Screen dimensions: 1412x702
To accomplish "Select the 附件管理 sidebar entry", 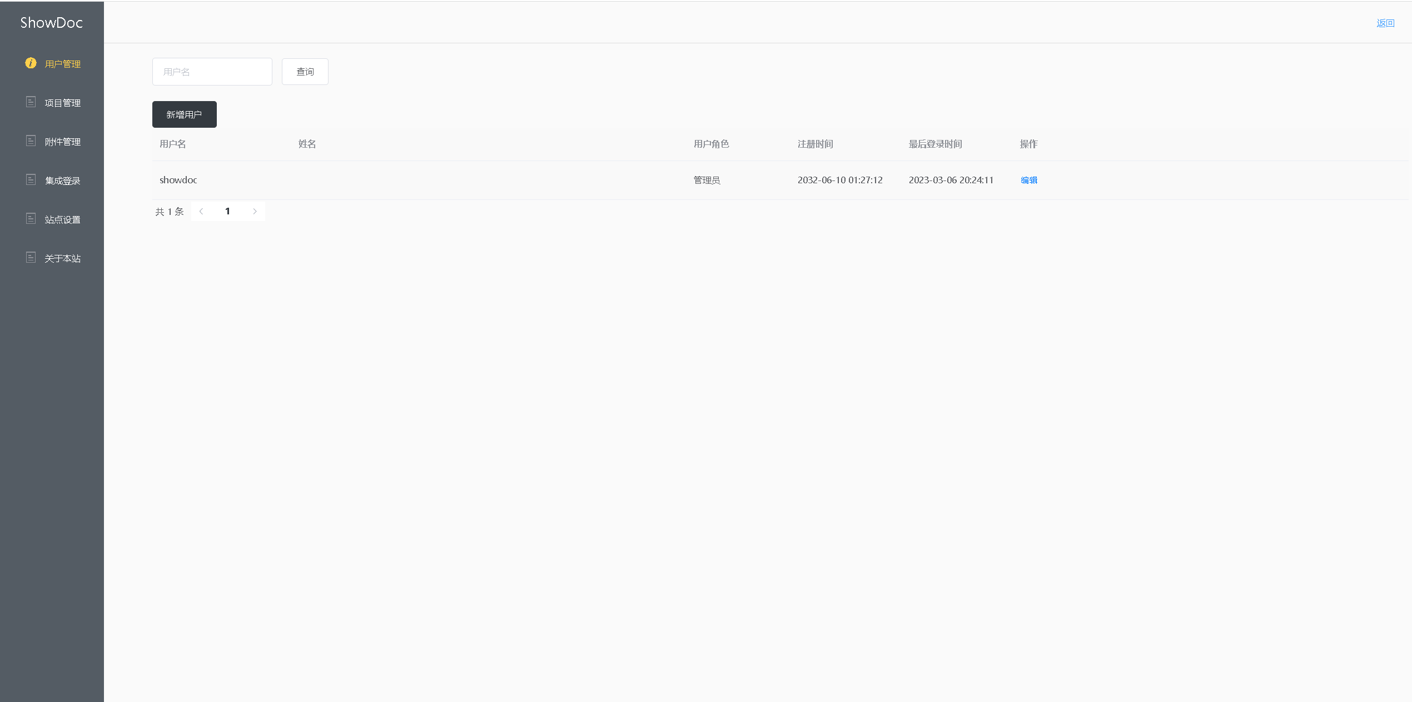I will pyautogui.click(x=62, y=142).
